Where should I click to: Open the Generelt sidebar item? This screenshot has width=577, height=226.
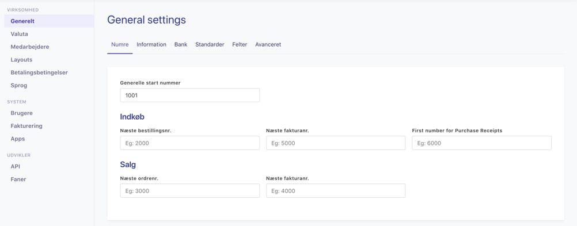coord(49,21)
